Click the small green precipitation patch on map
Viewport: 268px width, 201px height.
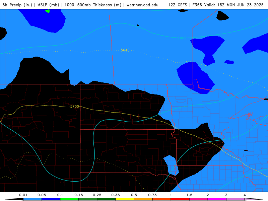point(48,11)
